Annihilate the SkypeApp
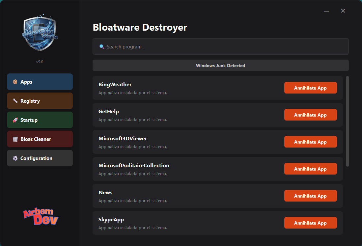The height and width of the screenshot is (246, 362). click(310, 223)
